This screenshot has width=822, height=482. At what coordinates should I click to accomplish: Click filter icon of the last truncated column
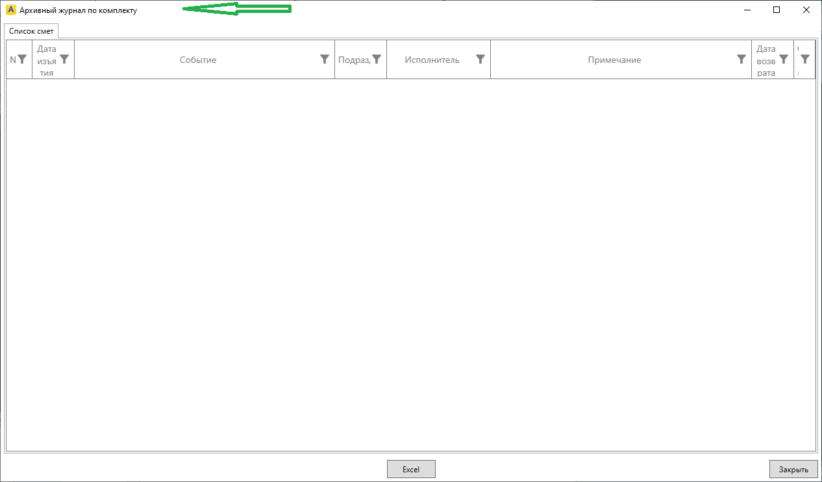tap(805, 59)
